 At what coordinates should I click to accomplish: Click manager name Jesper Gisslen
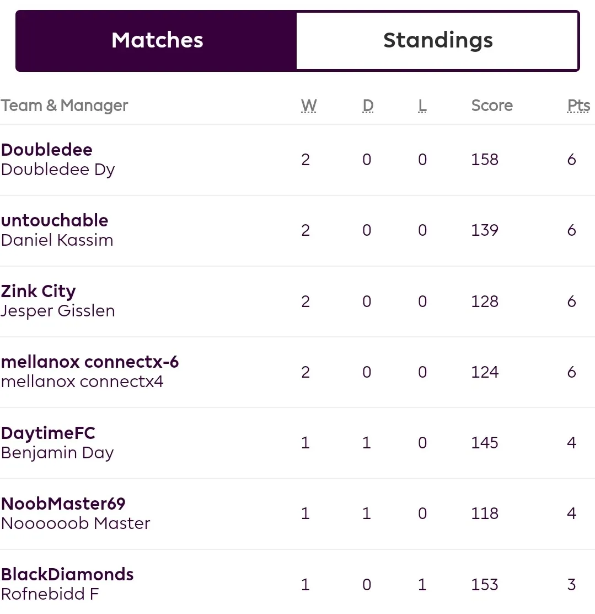58,311
